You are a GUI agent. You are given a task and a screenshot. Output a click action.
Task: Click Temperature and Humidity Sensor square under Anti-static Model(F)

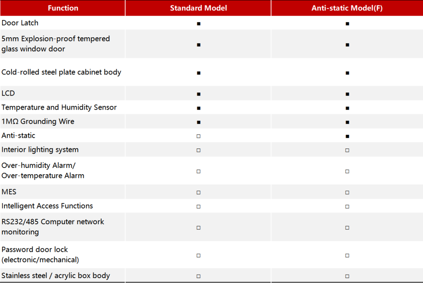click(347, 108)
